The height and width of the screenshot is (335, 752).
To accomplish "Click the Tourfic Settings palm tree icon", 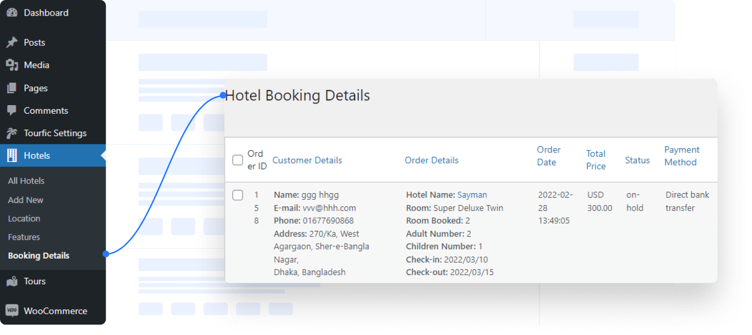I will pyautogui.click(x=12, y=133).
